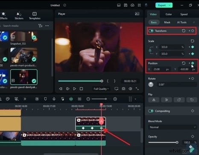Click the flip vertical button
Image resolution: width=199 pixels, height=155 pixels.
point(167,100)
